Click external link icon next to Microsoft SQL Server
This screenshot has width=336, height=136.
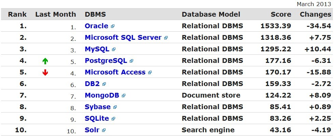[166, 38]
